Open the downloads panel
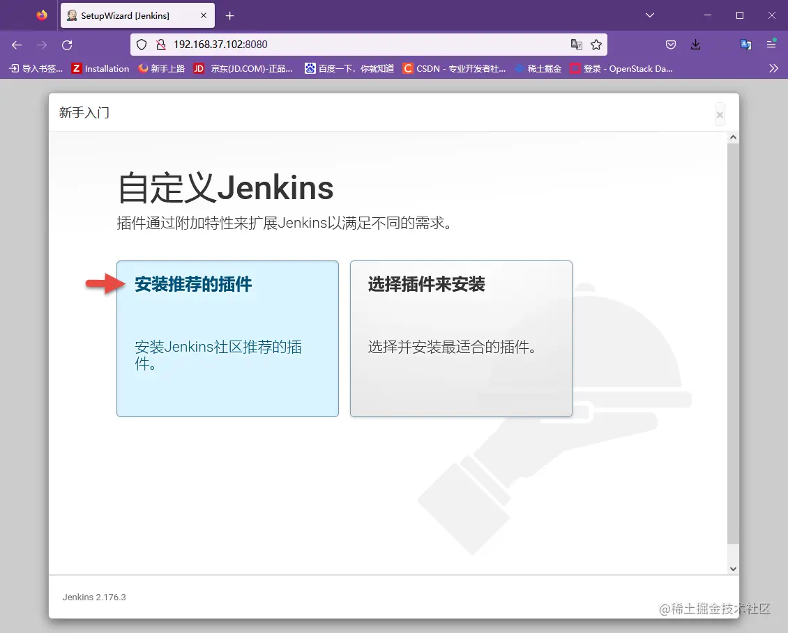This screenshot has width=788, height=633. point(695,45)
